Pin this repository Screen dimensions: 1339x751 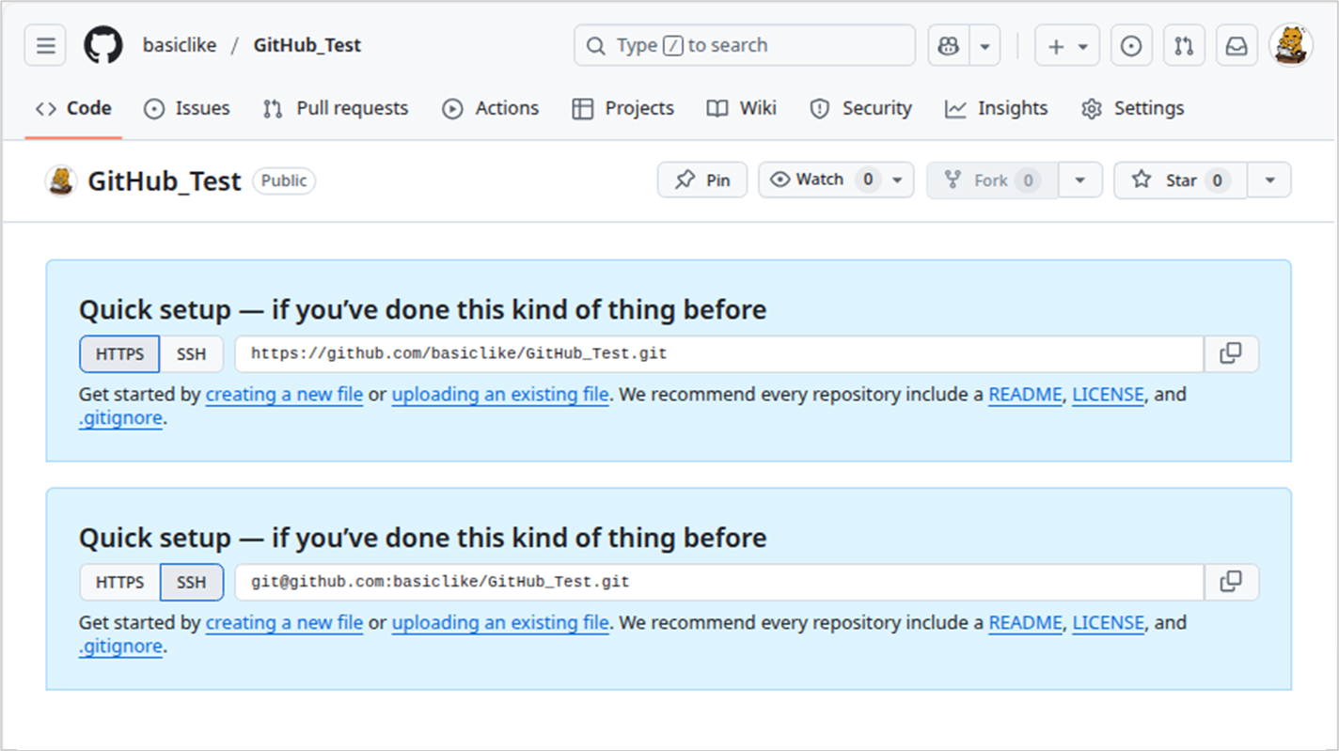(702, 180)
